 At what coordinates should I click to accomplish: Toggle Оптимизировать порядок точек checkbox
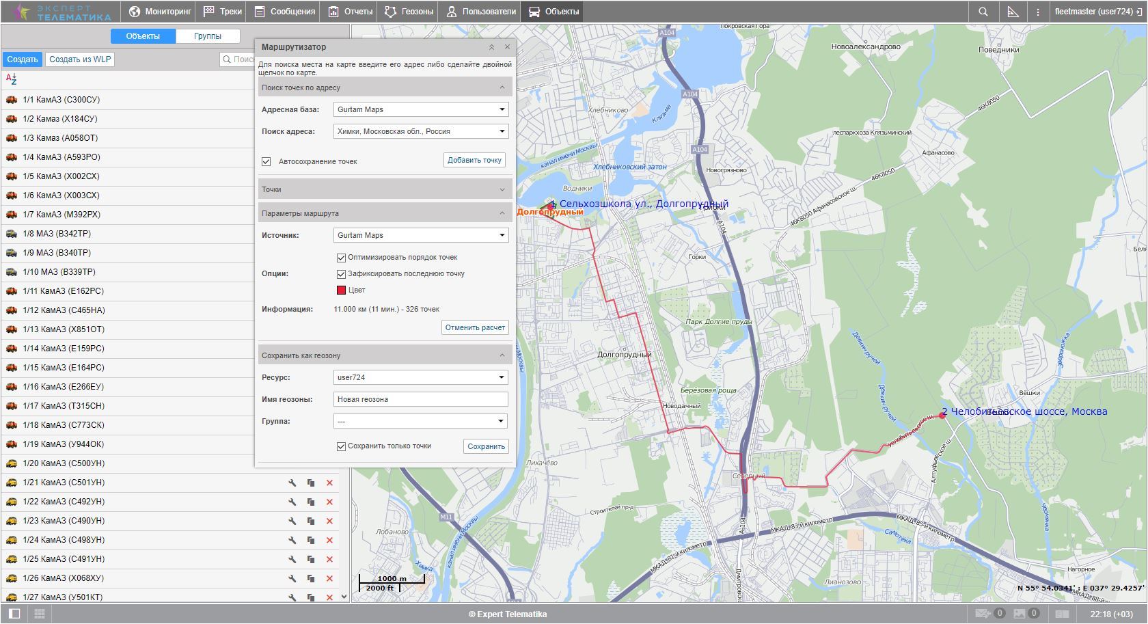(x=341, y=258)
